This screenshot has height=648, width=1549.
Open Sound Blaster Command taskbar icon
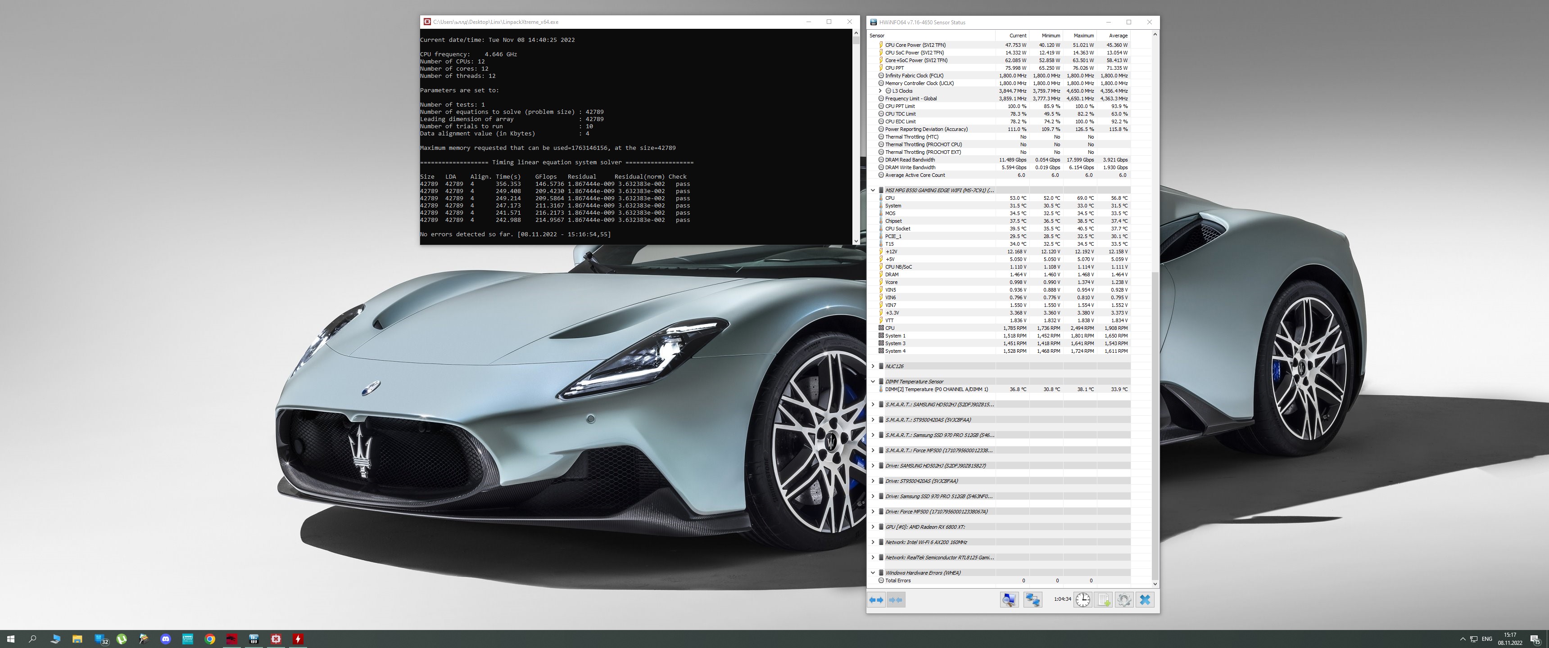[188, 639]
